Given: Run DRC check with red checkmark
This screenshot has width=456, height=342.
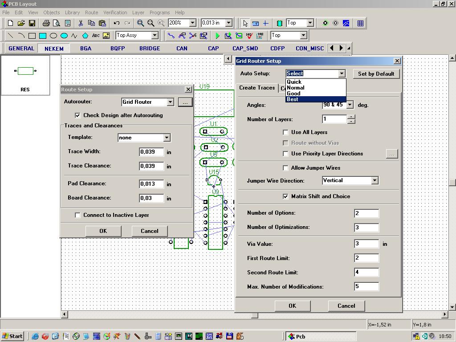Looking at the screenshot, I should coord(249,36).
